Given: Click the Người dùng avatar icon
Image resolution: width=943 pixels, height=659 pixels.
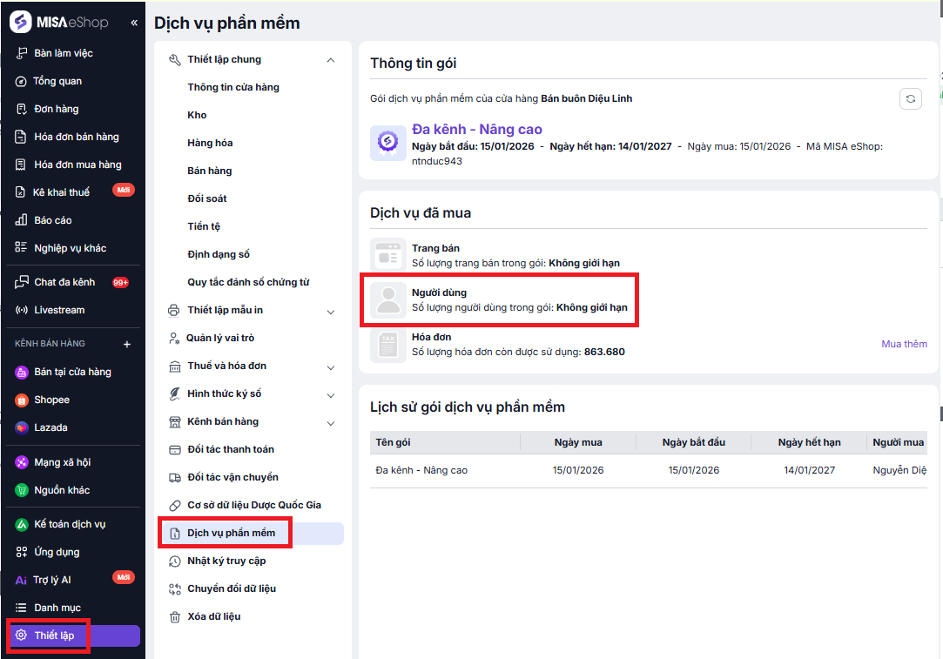Looking at the screenshot, I should tap(387, 299).
